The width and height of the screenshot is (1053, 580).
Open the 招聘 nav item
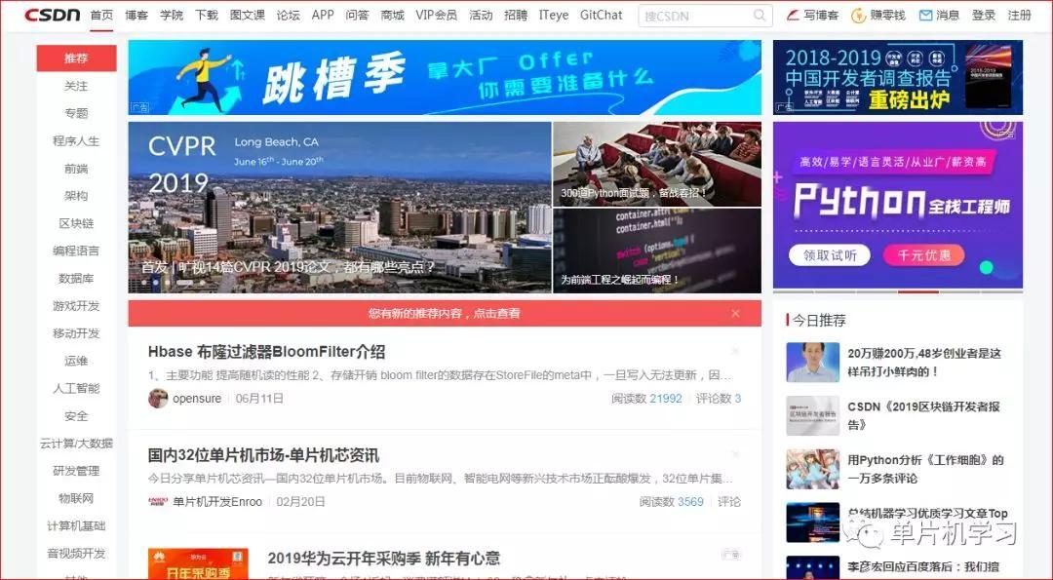[516, 15]
